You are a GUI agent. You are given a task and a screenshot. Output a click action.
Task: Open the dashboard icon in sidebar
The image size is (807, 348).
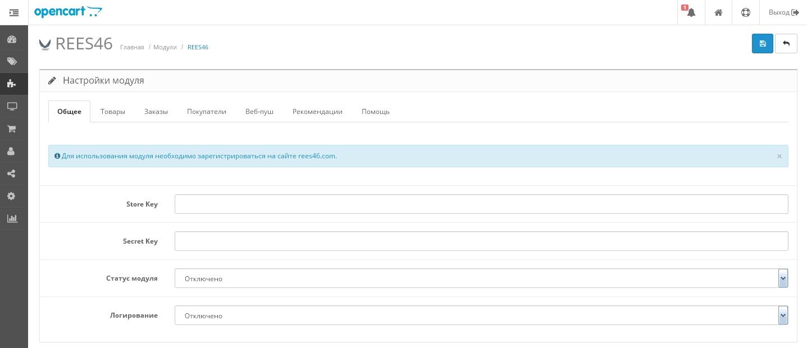pyautogui.click(x=12, y=39)
